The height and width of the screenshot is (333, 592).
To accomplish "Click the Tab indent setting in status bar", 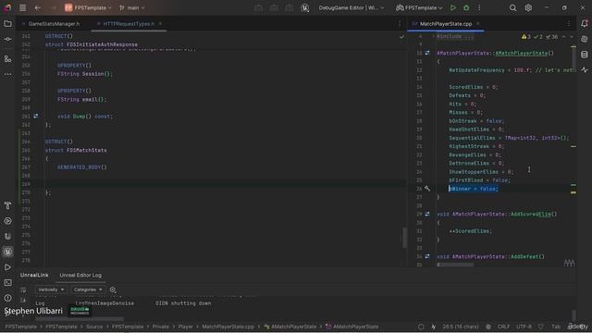I will [556, 327].
